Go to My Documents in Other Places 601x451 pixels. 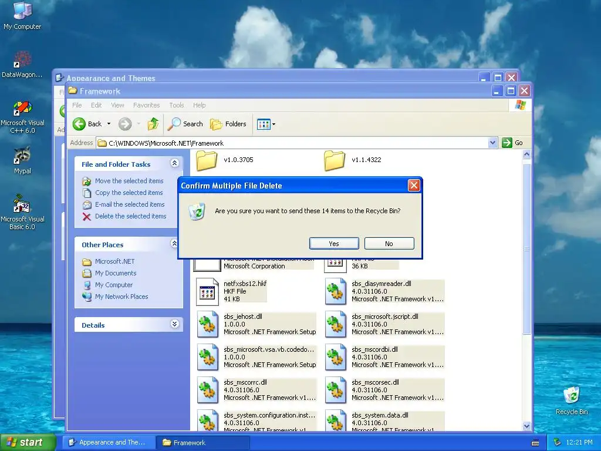pos(116,274)
